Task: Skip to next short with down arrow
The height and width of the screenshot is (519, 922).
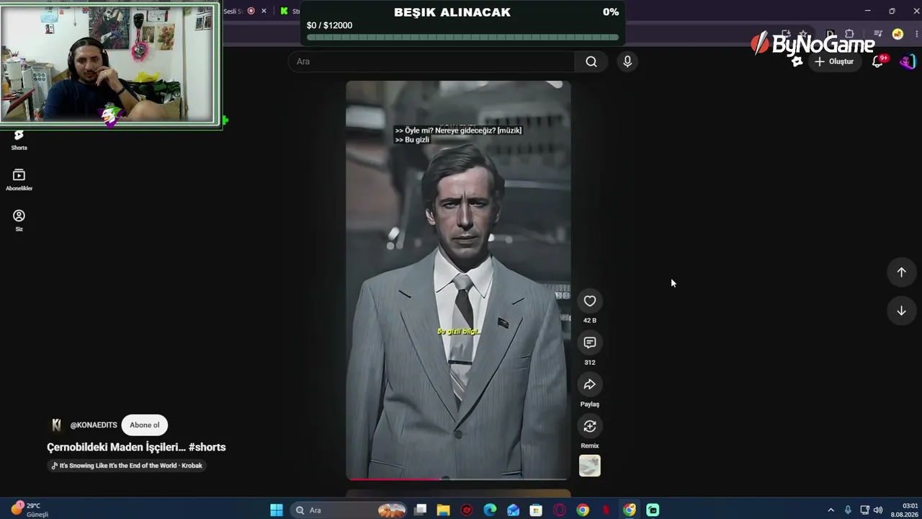Action: tap(901, 311)
